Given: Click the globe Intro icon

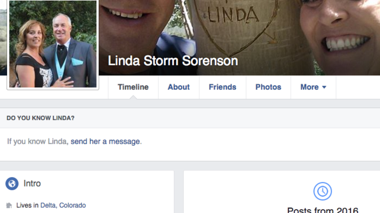Looking at the screenshot, I should coord(12,184).
